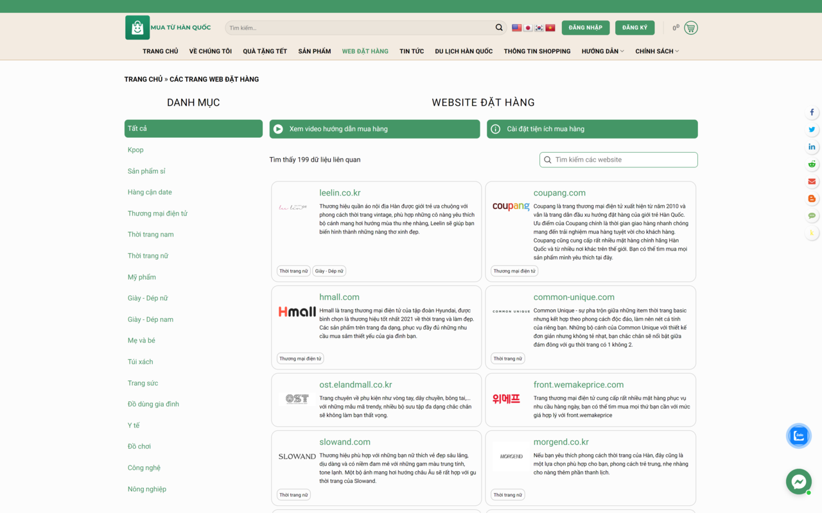
Task: Click the Common Unique logo
Action: point(511,312)
